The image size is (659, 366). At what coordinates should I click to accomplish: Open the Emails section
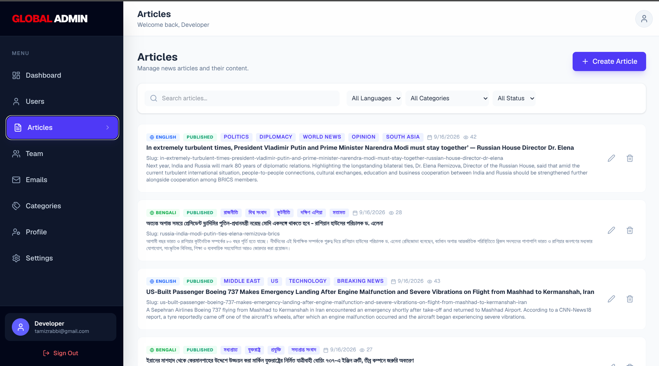[x=62, y=180]
